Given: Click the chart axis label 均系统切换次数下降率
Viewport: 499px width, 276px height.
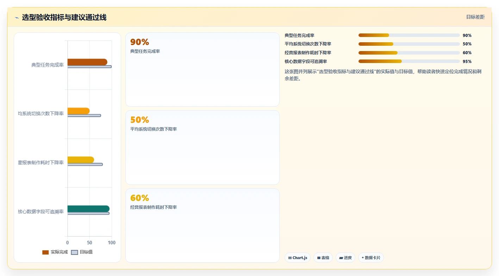Looking at the screenshot, I should pos(41,113).
